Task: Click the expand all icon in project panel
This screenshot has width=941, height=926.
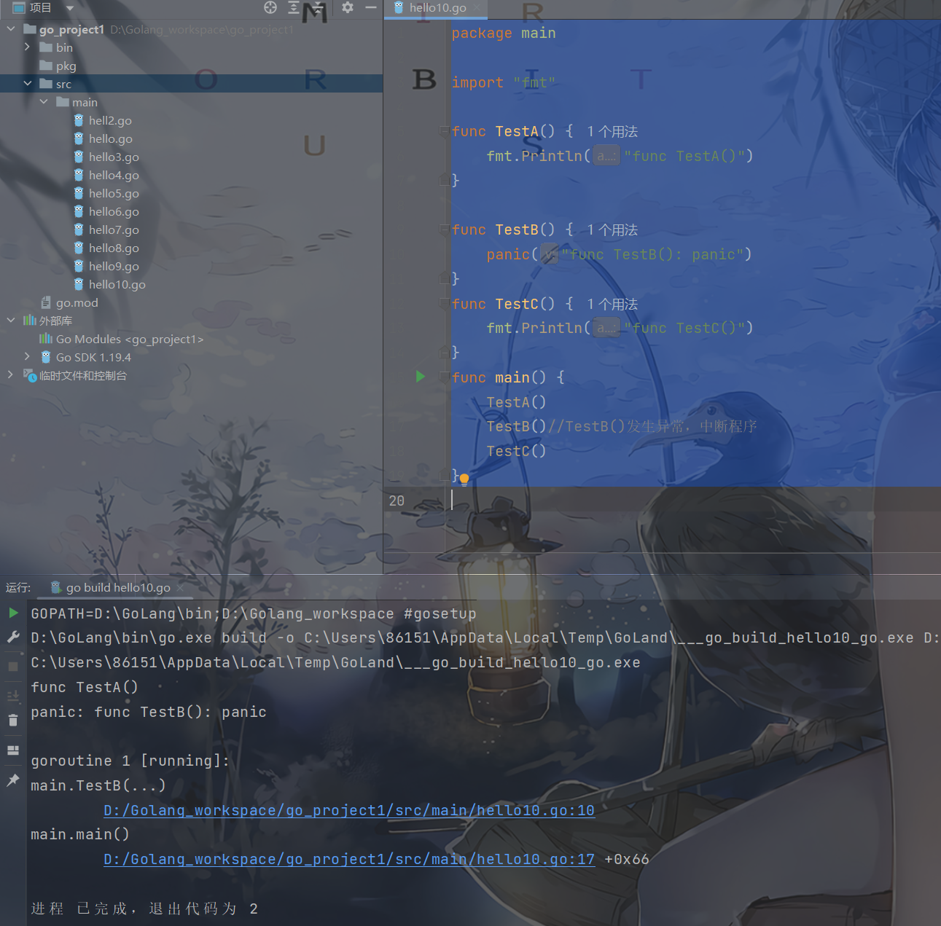Action: tap(294, 7)
